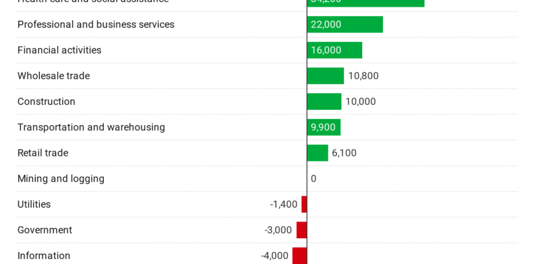Click the Utilities row label
535x264 pixels.
click(x=34, y=205)
